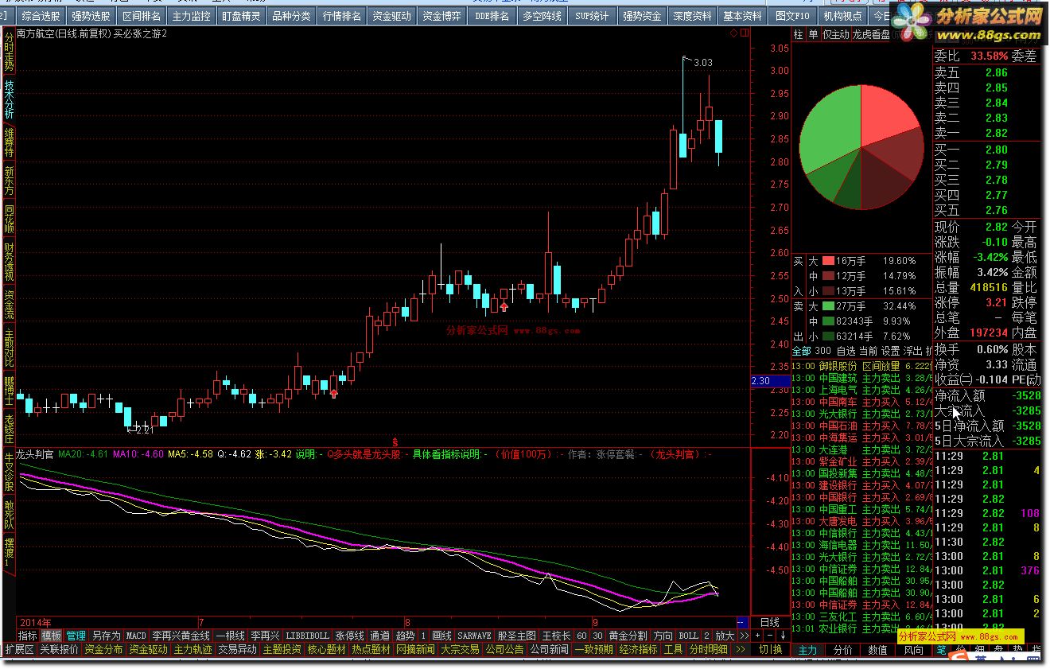Image resolution: width=1050 pixels, height=669 pixels.
Task: Open DDE排名 toolbar button
Action: click(492, 16)
